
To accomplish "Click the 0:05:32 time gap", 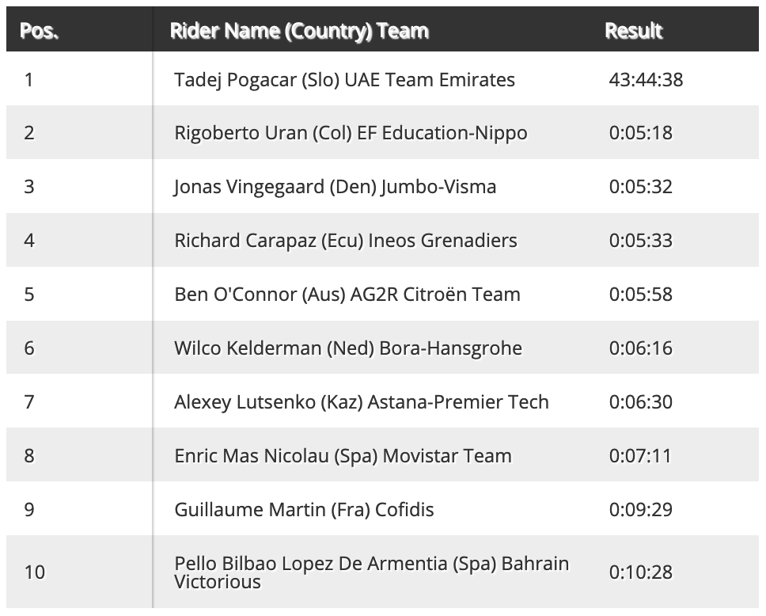I will click(640, 187).
